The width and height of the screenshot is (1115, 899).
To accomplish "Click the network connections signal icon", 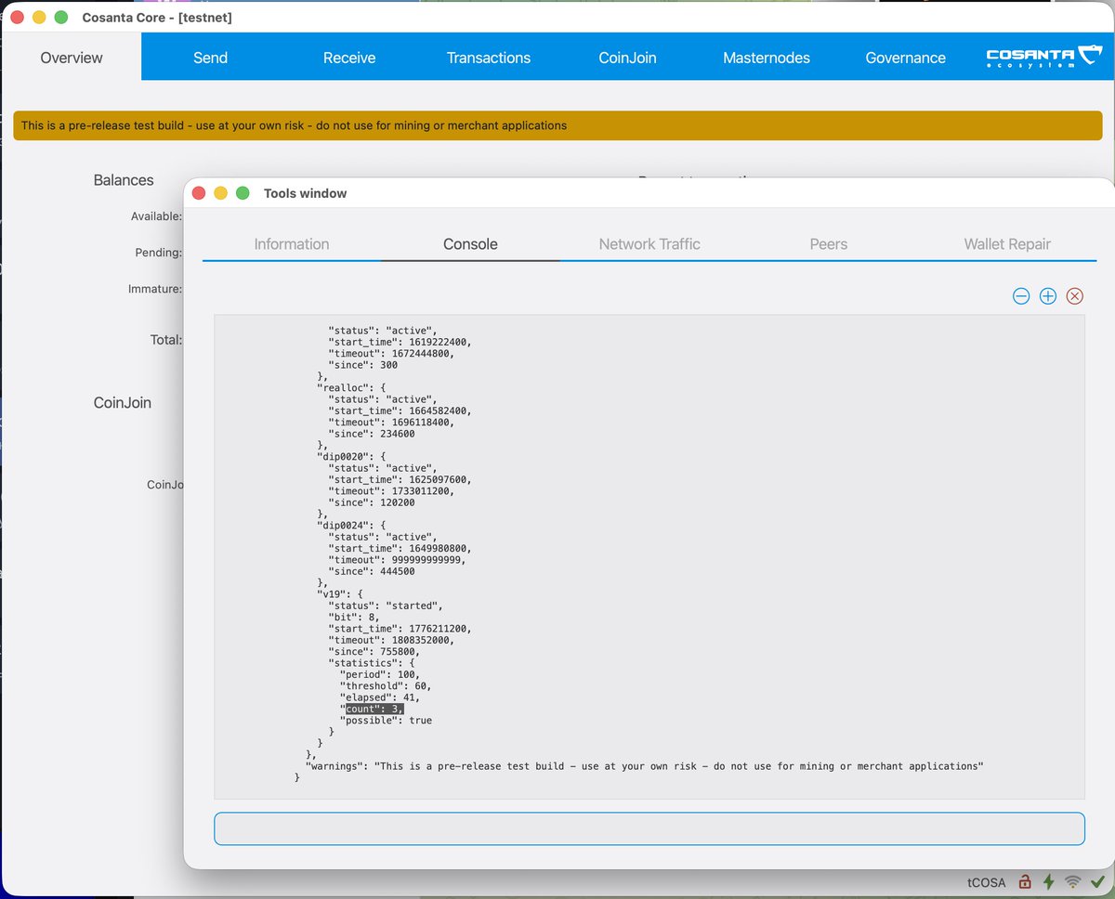I will 1073,881.
